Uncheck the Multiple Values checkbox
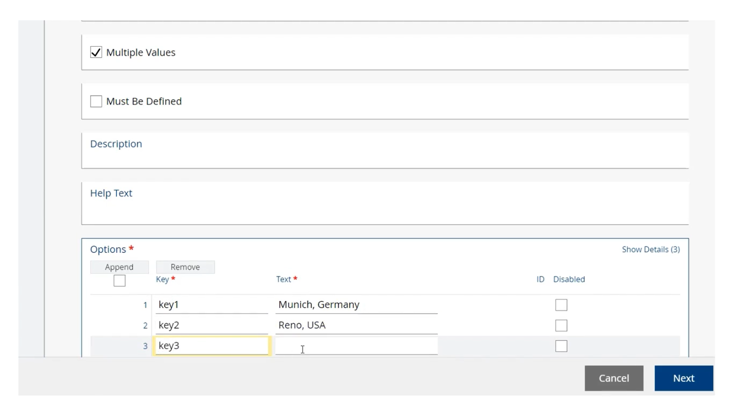 (96, 52)
